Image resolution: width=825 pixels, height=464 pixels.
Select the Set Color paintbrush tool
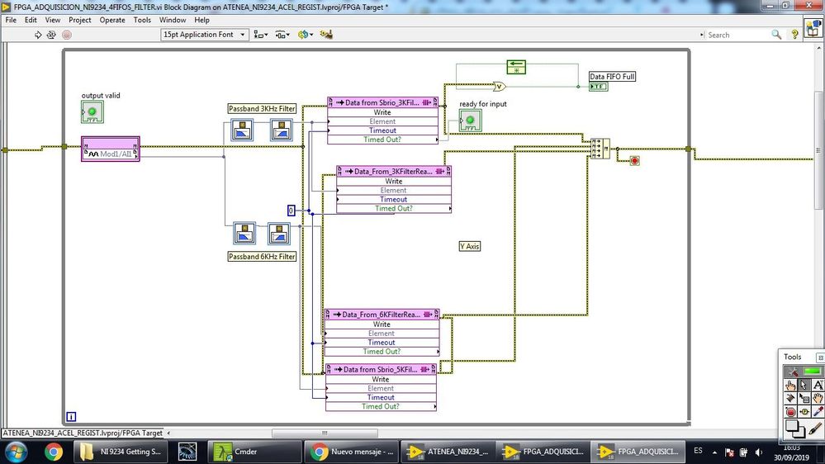816,428
